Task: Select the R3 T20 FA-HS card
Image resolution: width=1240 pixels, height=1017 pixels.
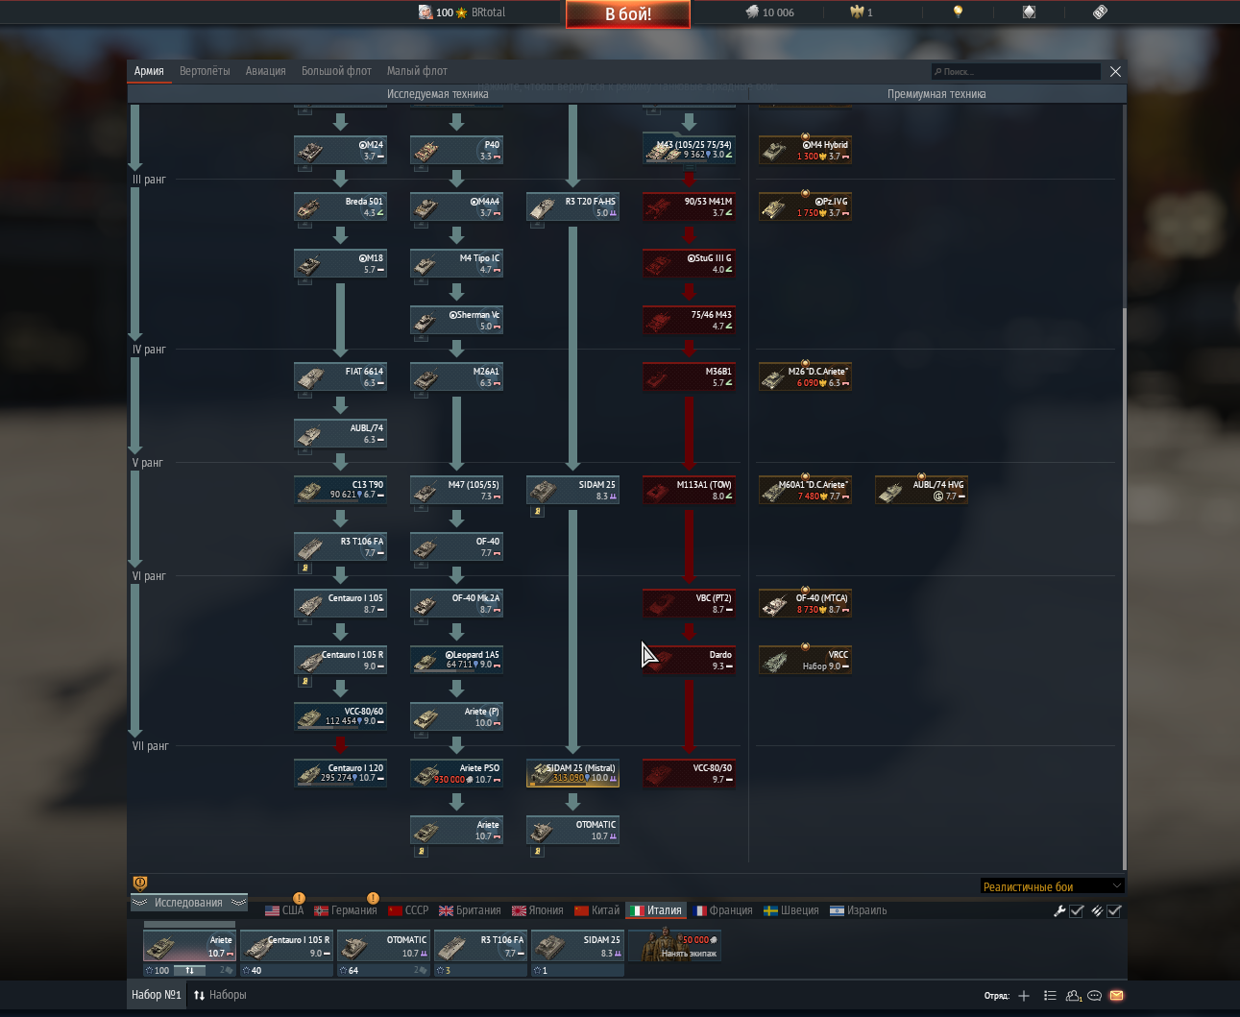Action: click(x=572, y=206)
